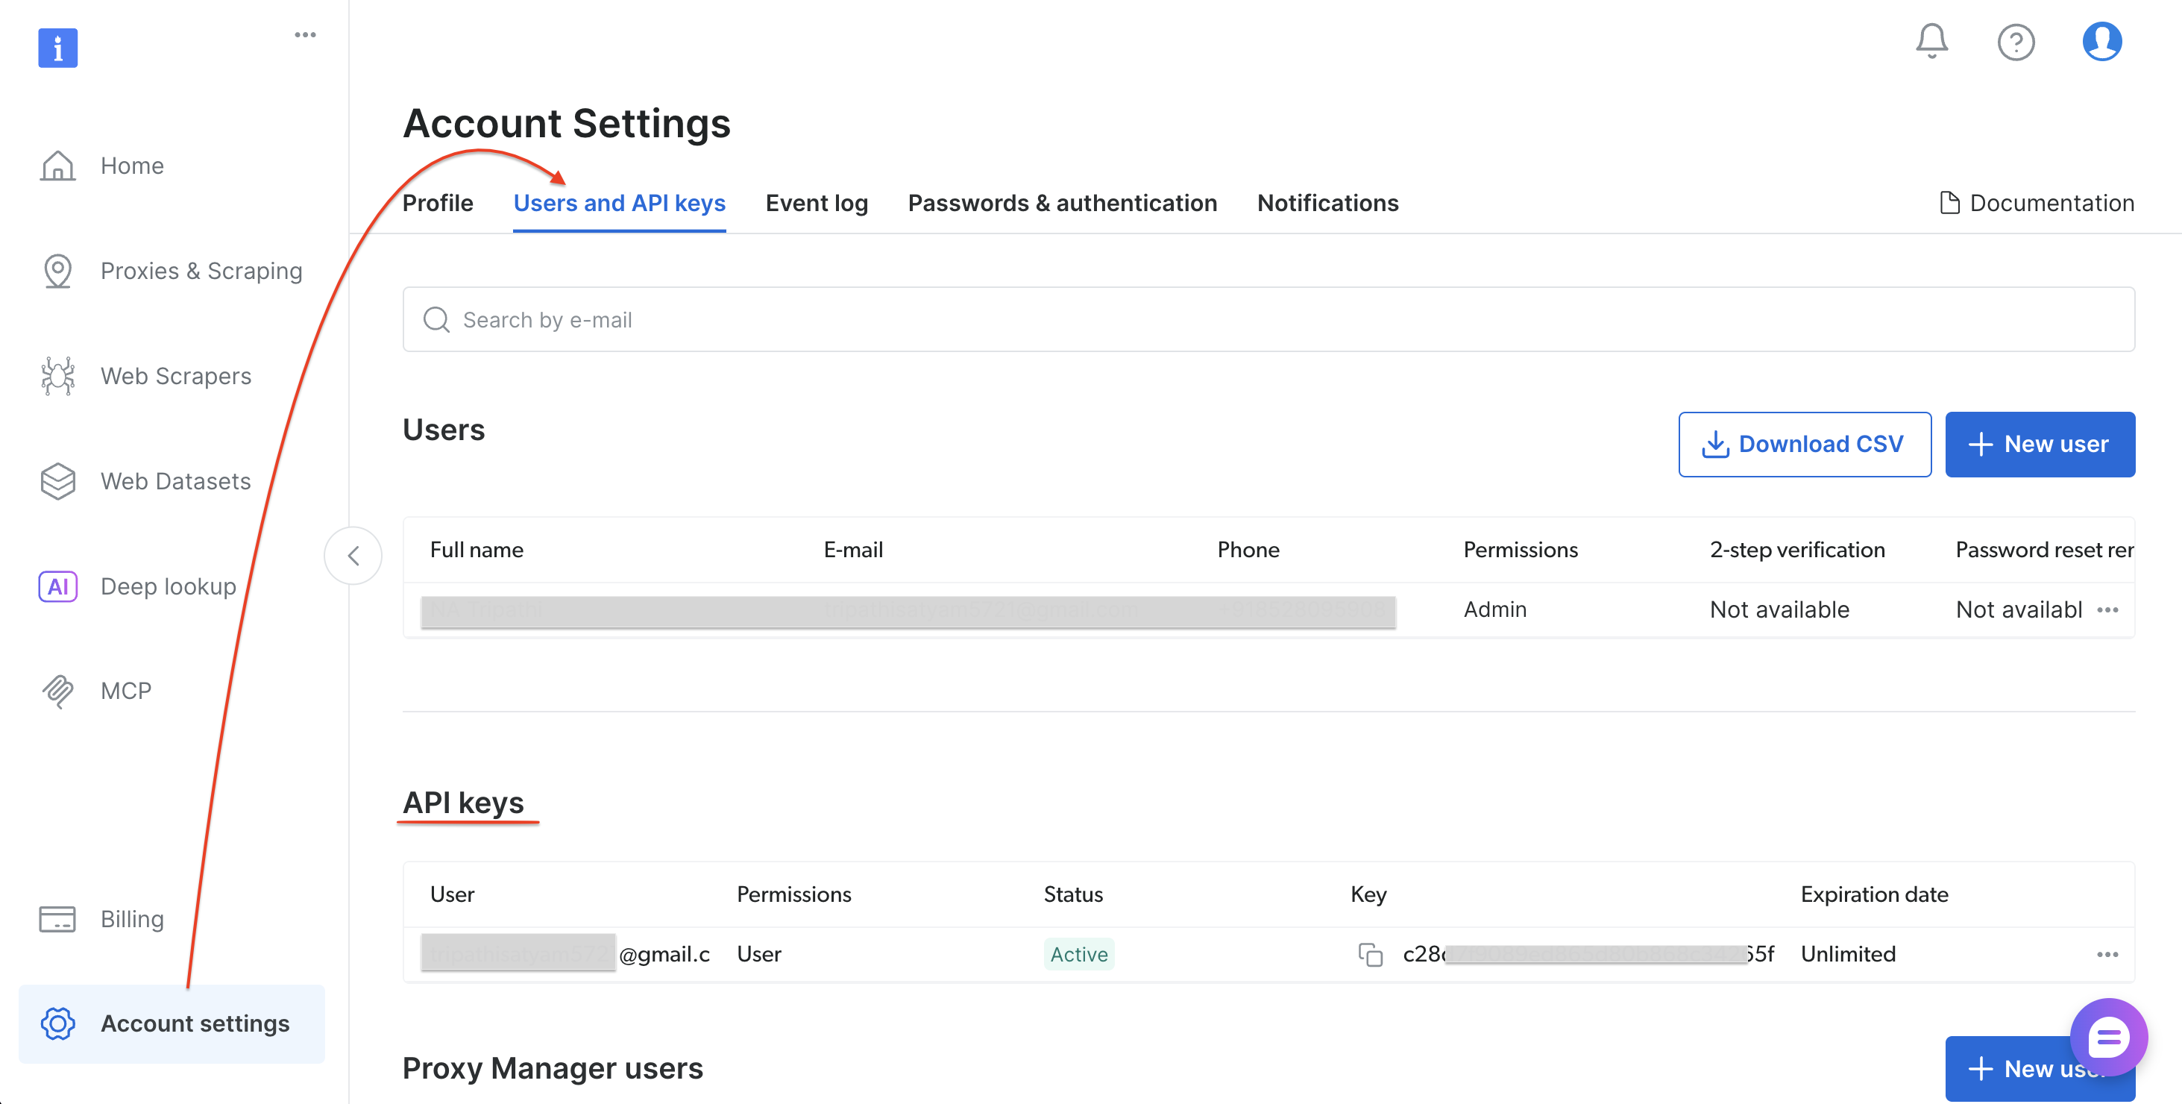2182x1104 pixels.
Task: Download users as CSV
Action: tap(1804, 444)
